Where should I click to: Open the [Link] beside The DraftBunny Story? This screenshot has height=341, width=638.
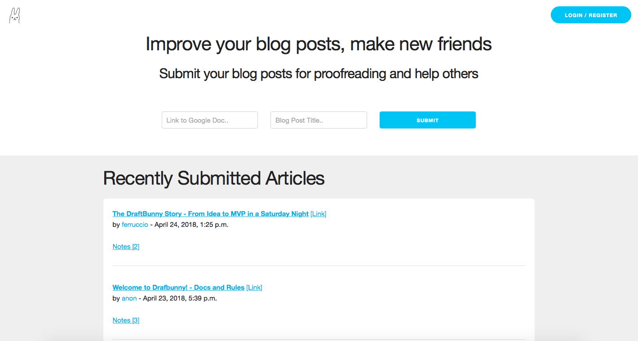click(x=318, y=213)
